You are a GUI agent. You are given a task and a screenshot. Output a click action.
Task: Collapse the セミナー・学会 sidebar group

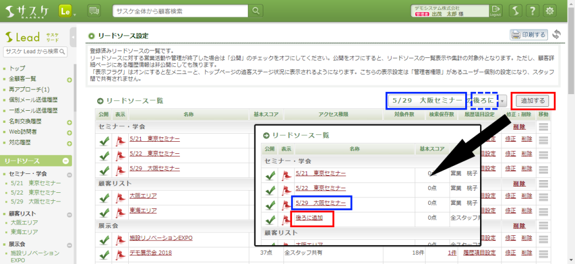[x=69, y=174]
